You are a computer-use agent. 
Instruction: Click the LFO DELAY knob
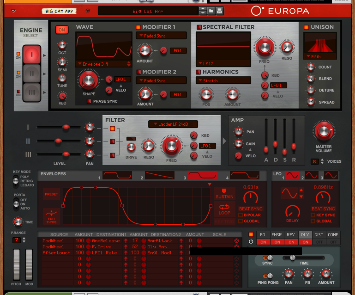292,211
